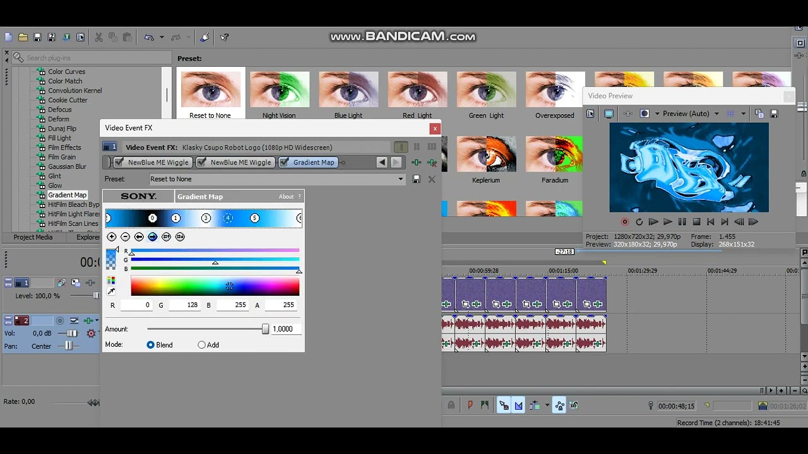Select the Blend mode radio button

pos(150,345)
